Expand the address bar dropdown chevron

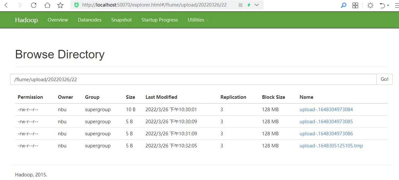(x=257, y=5)
